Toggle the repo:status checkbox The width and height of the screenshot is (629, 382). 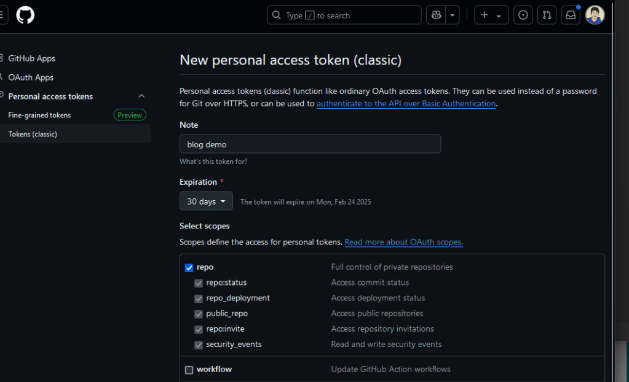click(x=199, y=283)
